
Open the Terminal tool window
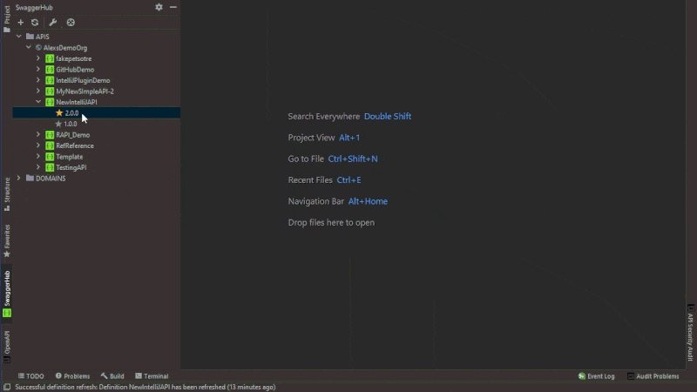152,376
